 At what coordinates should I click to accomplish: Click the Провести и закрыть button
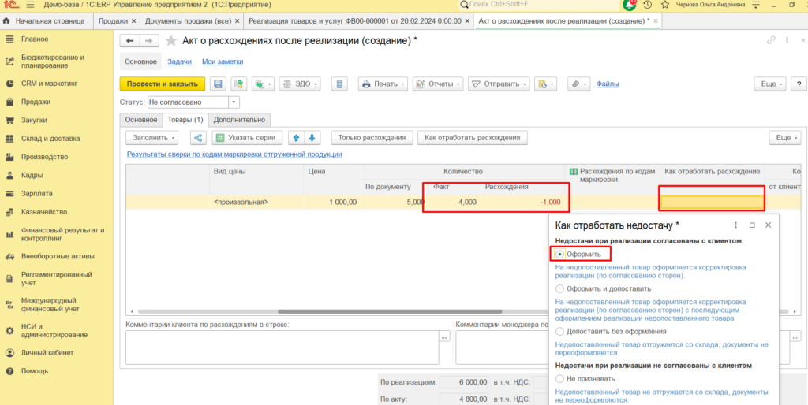(163, 84)
